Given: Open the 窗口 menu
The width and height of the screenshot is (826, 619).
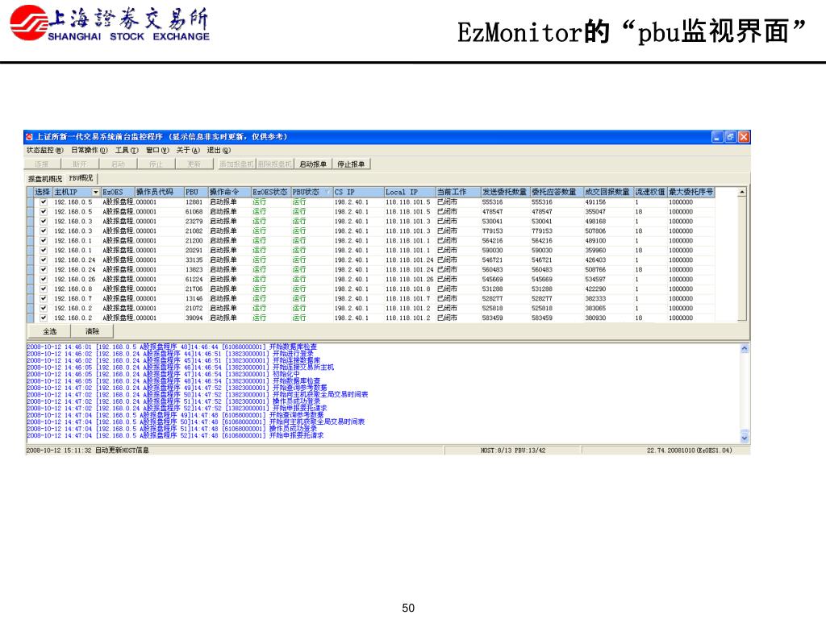Looking at the screenshot, I should pos(157,151).
